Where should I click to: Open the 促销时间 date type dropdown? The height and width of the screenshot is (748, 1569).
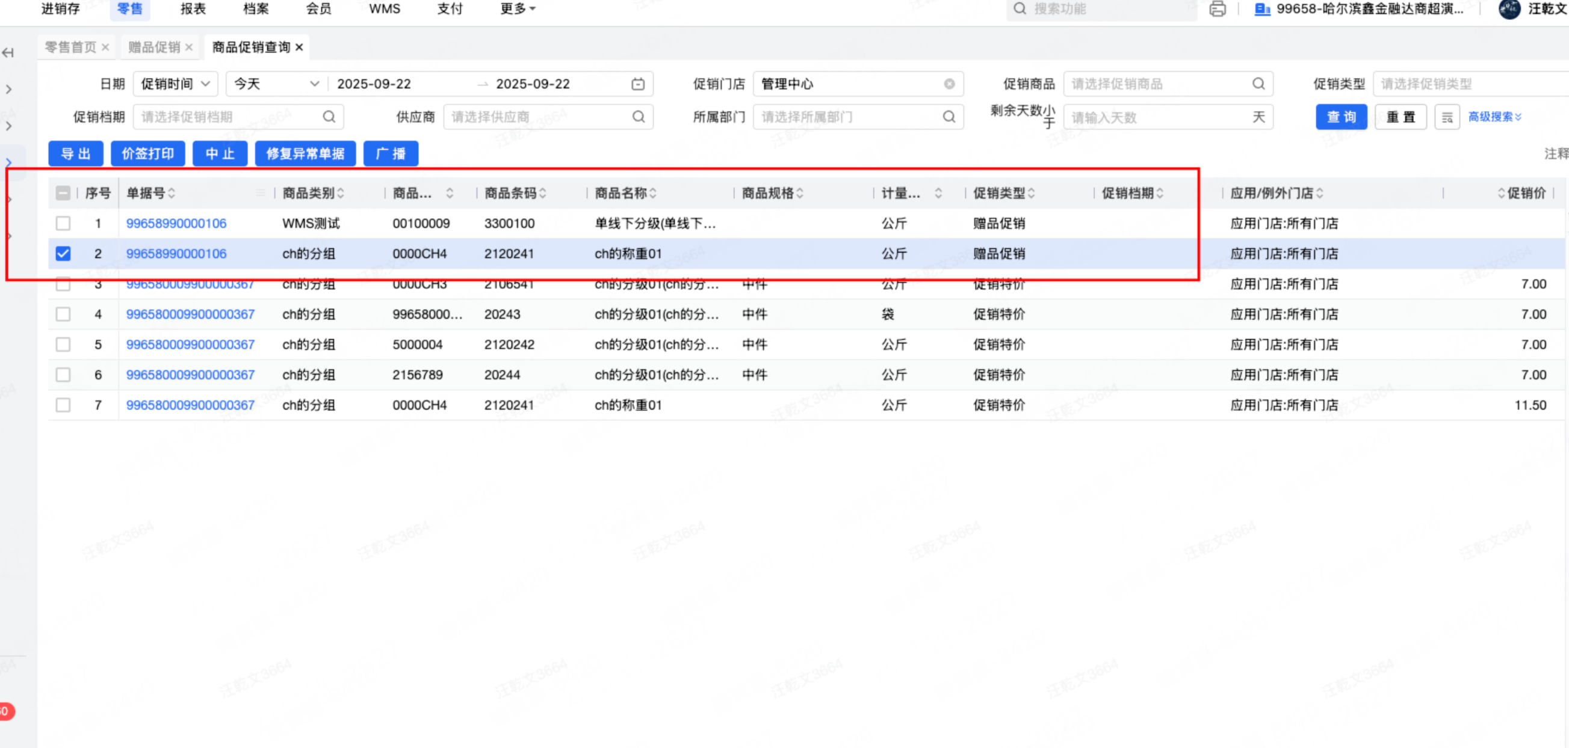point(175,84)
